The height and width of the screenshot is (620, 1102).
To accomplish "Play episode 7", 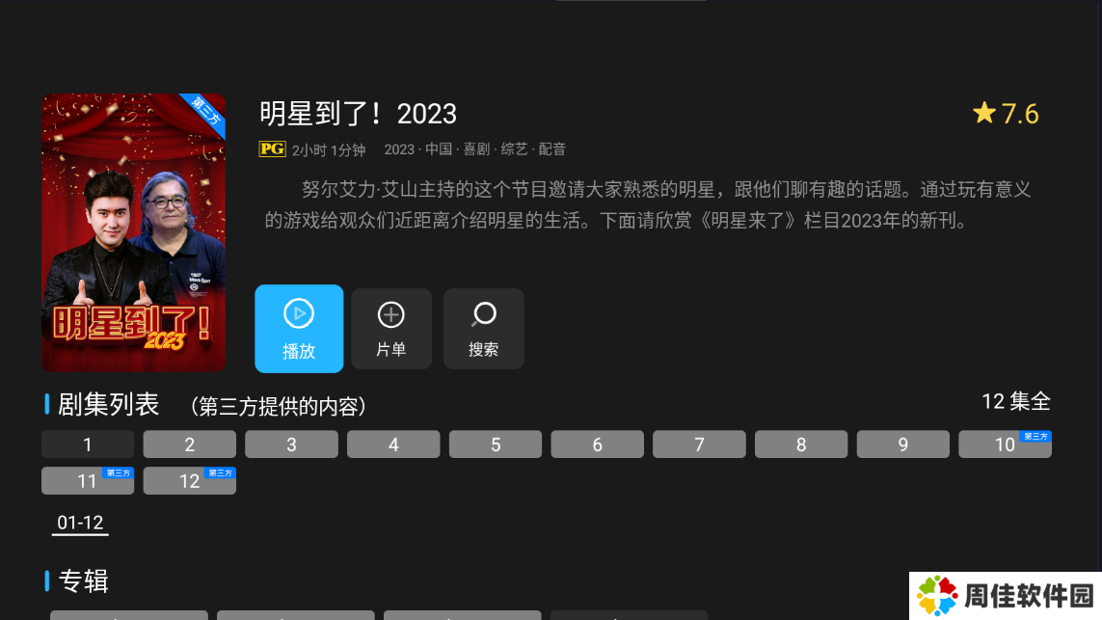I will 699,445.
